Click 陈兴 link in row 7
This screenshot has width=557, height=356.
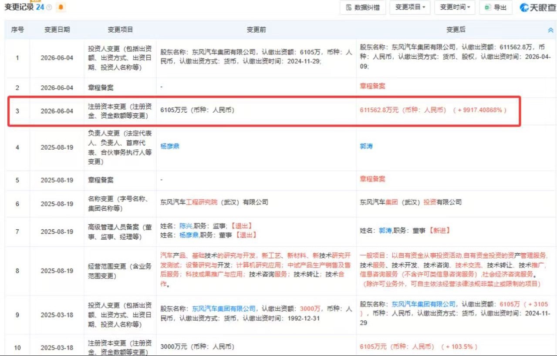pyautogui.click(x=186, y=226)
